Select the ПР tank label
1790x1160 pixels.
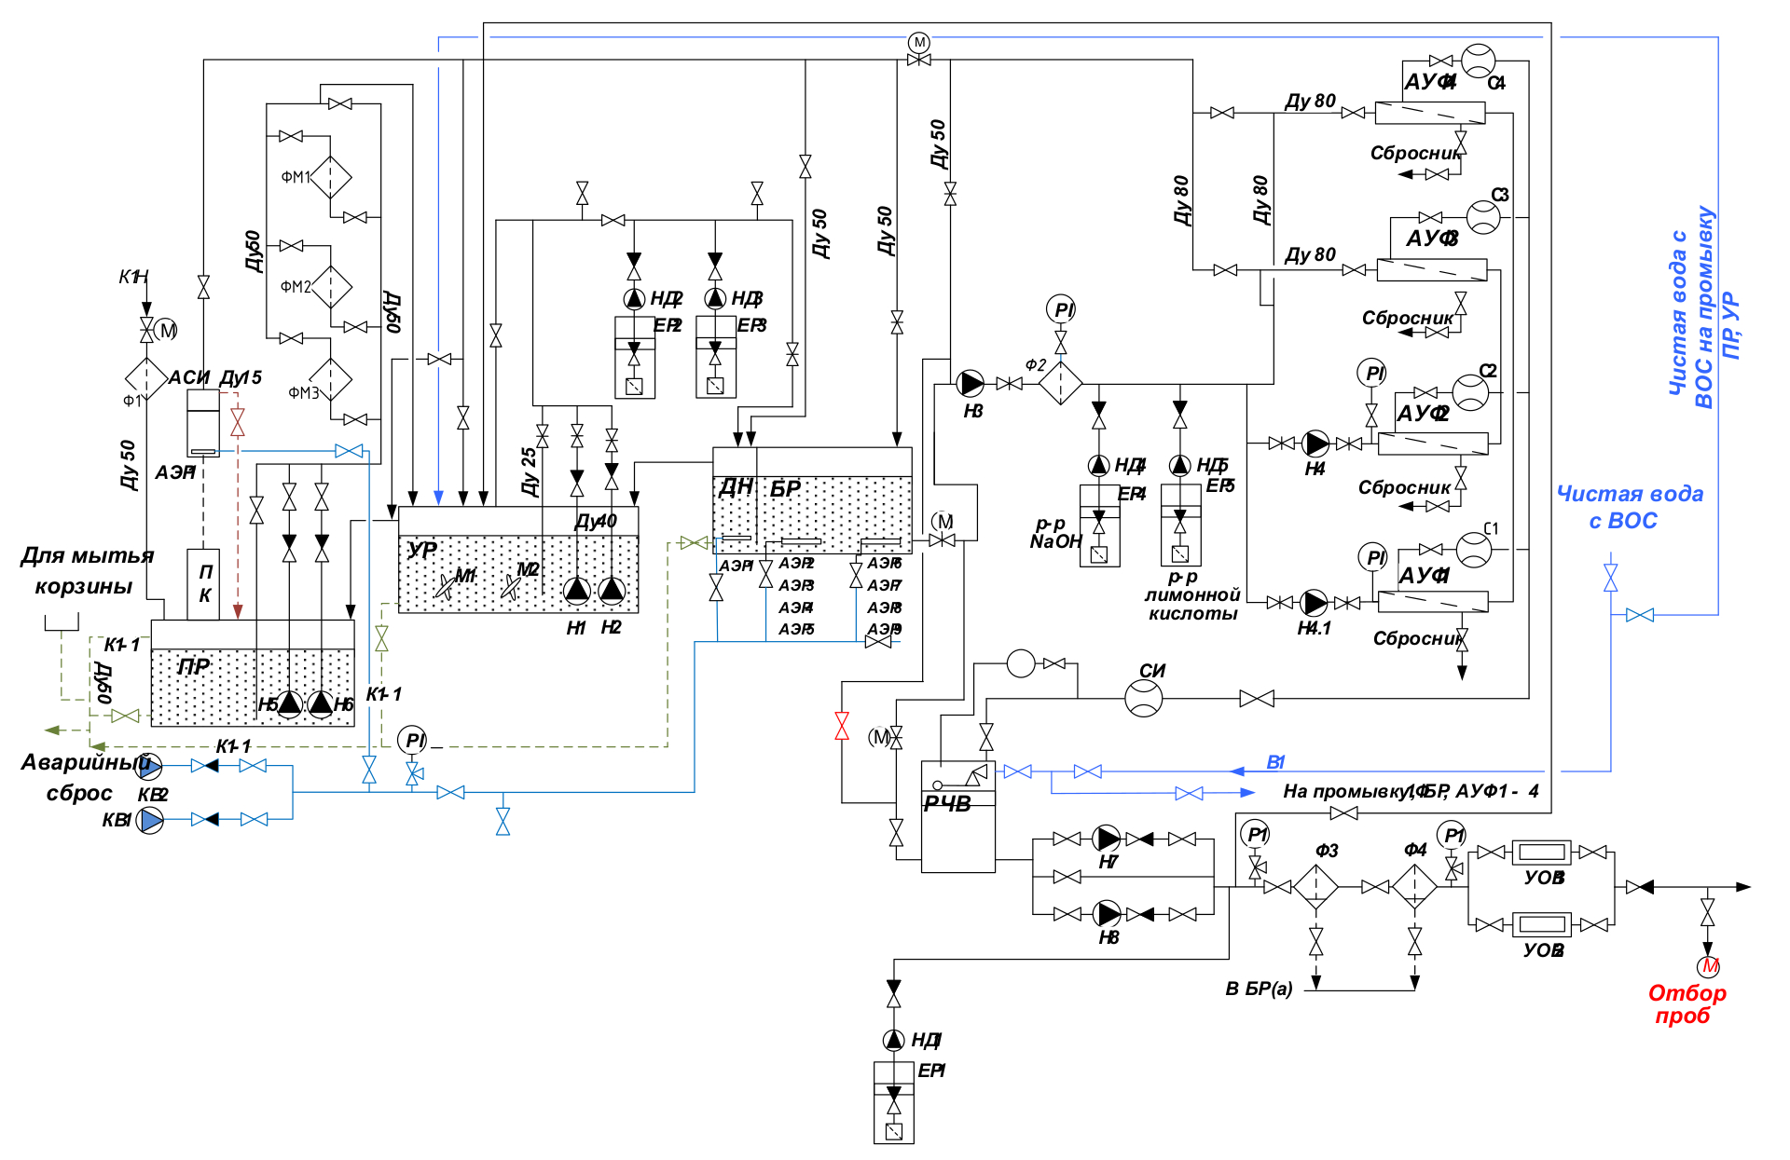tap(194, 667)
